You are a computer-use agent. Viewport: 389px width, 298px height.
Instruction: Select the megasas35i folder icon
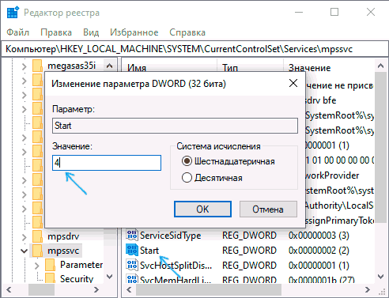37,66
